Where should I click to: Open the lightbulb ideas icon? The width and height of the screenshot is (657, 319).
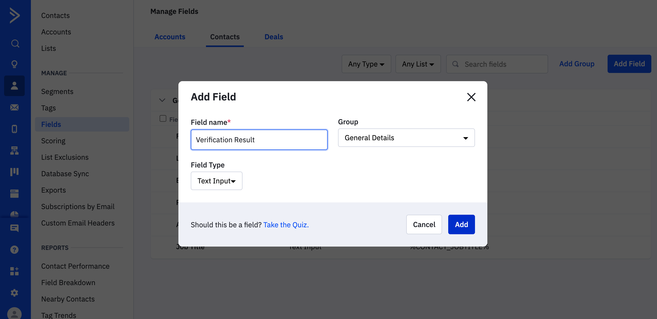point(15,64)
